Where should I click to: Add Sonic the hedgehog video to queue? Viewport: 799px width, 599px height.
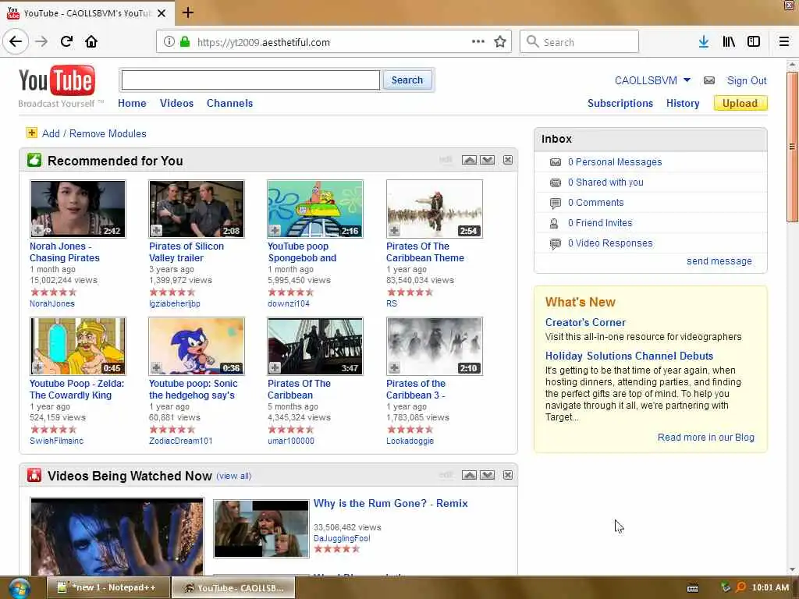[x=156, y=368]
